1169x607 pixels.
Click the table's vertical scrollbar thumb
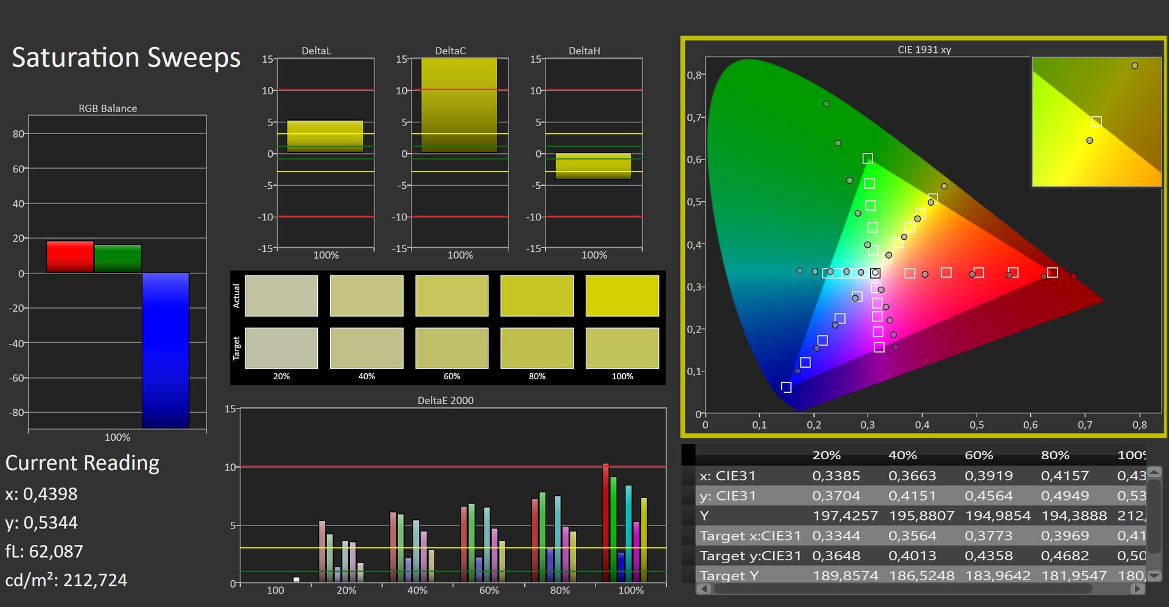[1154, 524]
